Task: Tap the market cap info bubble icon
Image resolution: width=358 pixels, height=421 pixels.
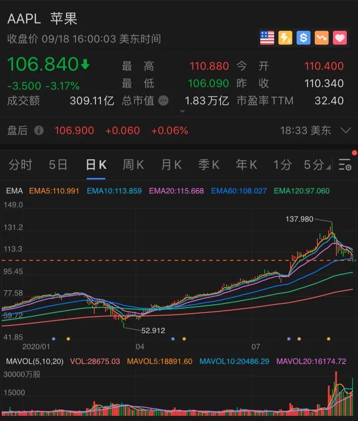Action: coord(163,101)
